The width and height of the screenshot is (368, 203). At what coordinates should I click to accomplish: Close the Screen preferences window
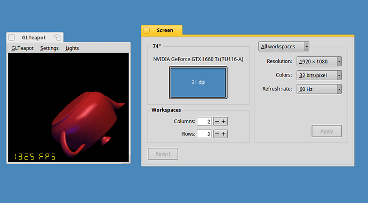pos(147,30)
